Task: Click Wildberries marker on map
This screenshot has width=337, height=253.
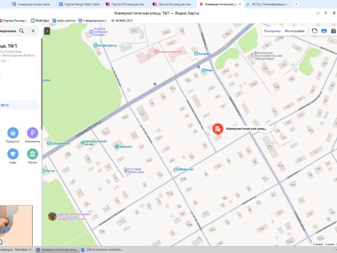Action: coord(175,169)
